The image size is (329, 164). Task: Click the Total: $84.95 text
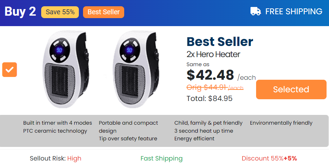(210, 98)
